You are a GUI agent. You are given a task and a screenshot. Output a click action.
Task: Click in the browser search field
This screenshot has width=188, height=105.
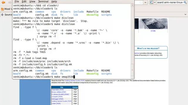170,2
